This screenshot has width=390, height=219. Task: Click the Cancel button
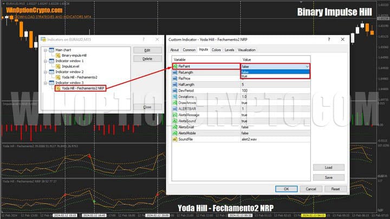click(311, 189)
